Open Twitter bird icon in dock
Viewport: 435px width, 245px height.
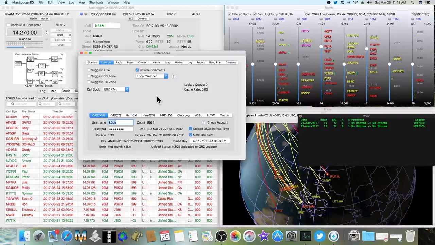tap(319, 236)
